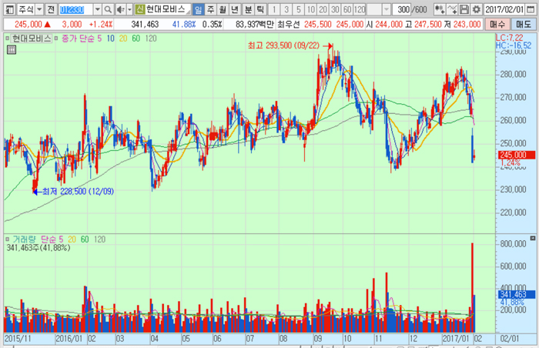539x348 pixels.
Task: Select the daily (일) period toggle
Action: (199, 9)
